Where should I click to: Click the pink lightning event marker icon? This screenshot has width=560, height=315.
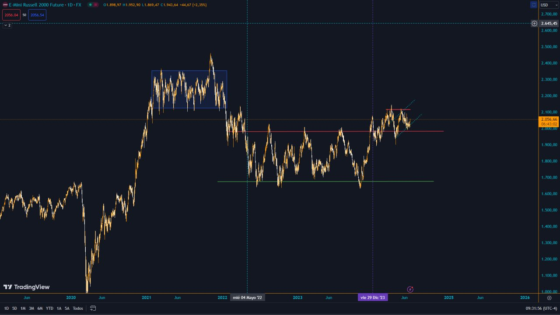(410, 289)
